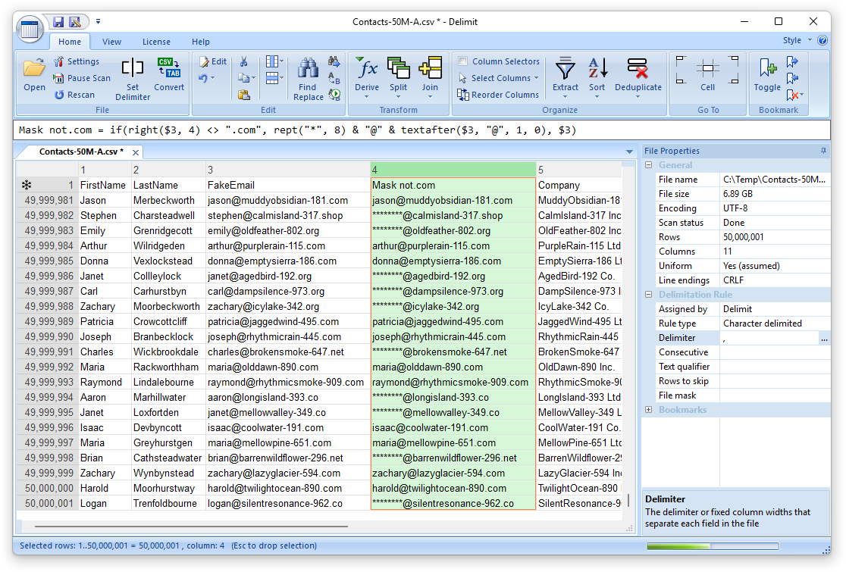
Task: Open Settings from the File group
Action: point(77,61)
